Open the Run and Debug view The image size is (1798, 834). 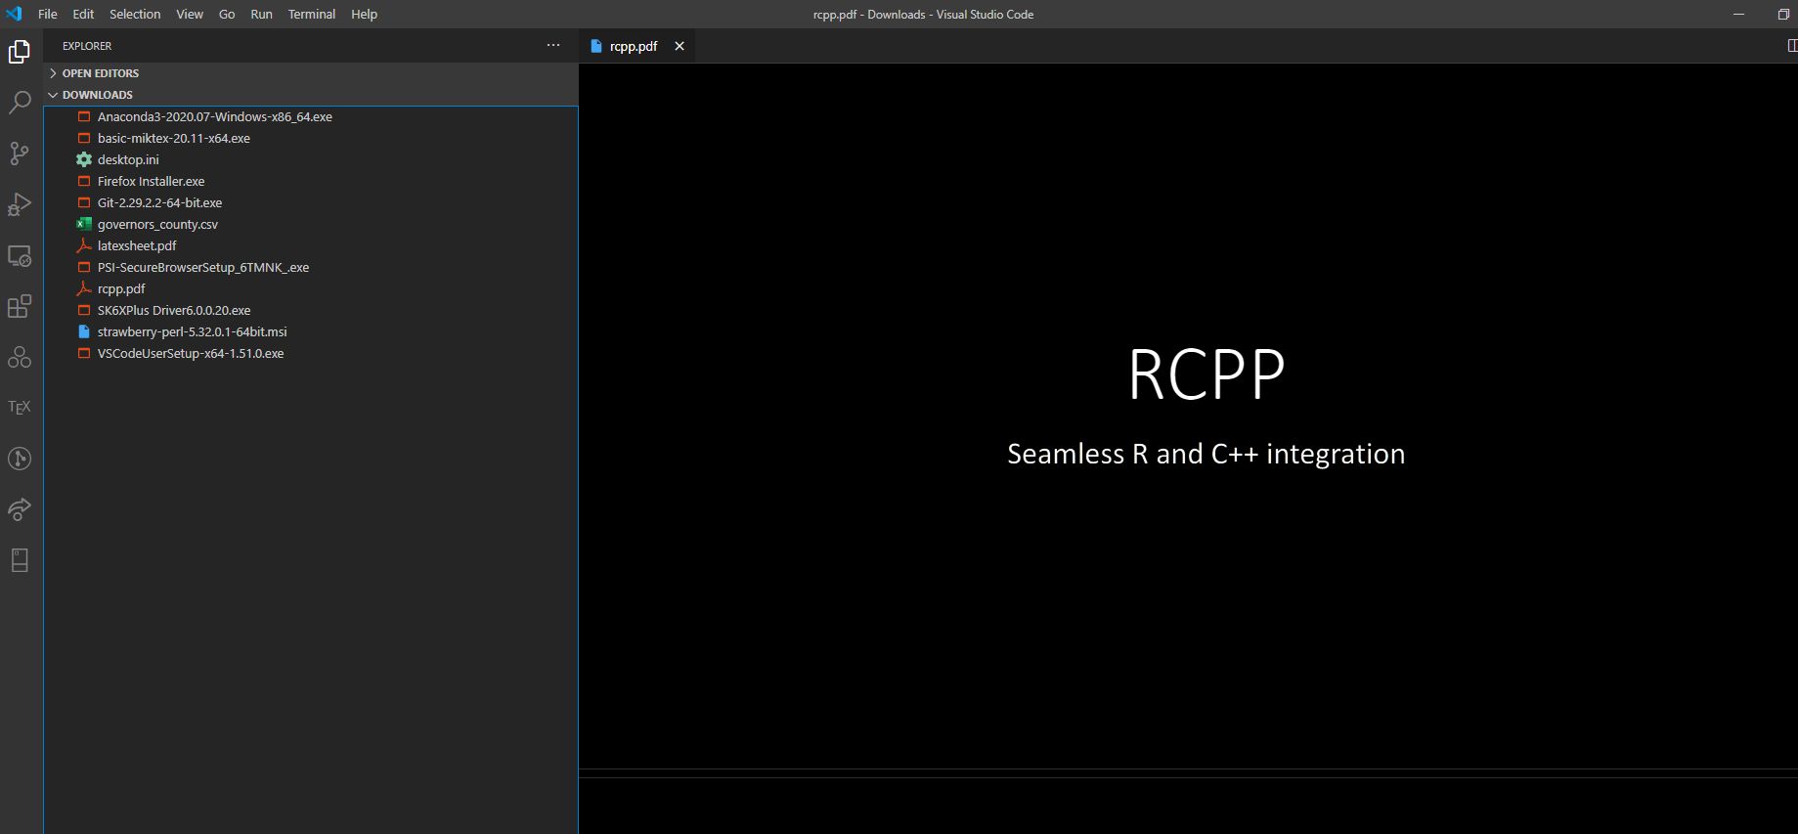pos(20,204)
